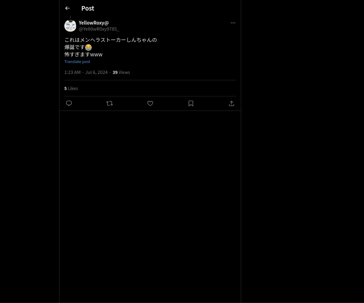Viewport: 364px width, 303px height.
Task: Click the YellowRoxy@ display name
Action: click(94, 23)
